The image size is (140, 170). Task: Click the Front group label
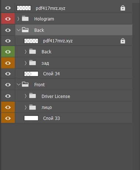tap(39, 85)
